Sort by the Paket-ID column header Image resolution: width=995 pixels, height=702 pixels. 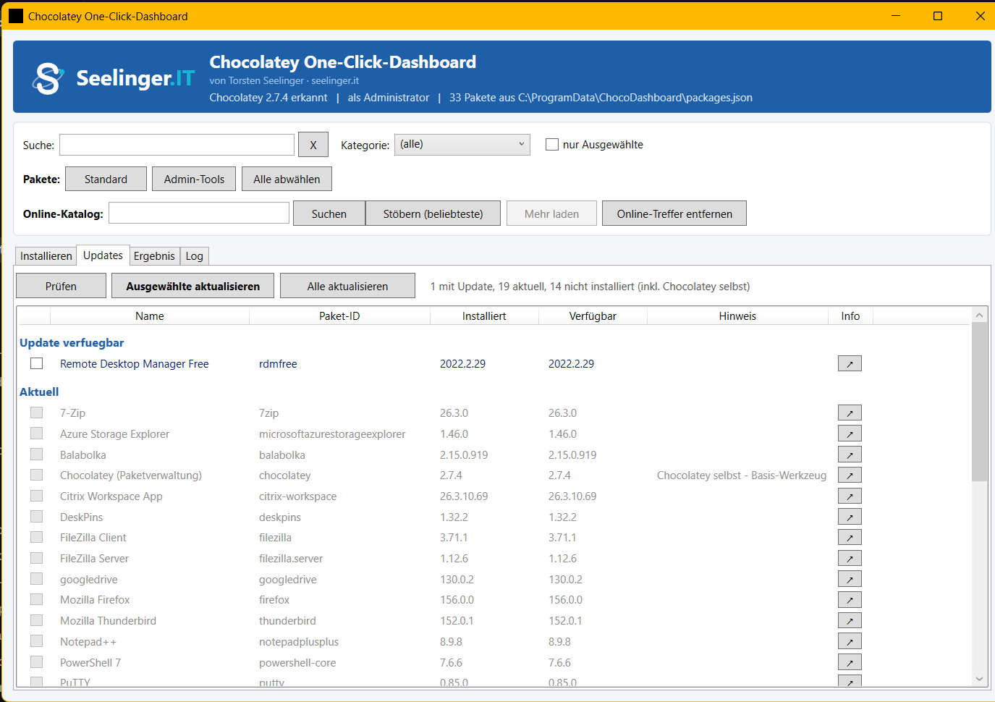[x=339, y=316]
